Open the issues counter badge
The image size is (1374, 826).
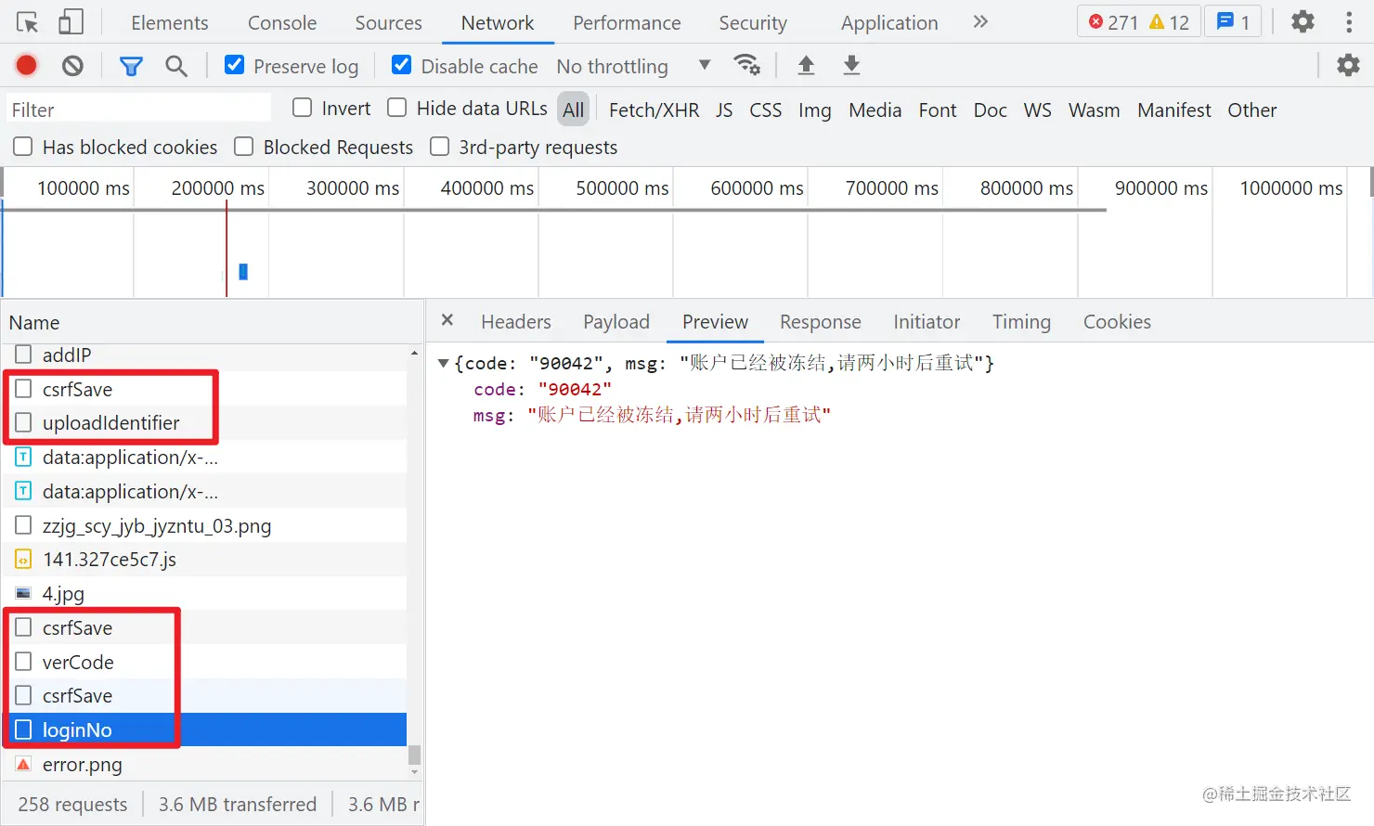tap(1233, 21)
